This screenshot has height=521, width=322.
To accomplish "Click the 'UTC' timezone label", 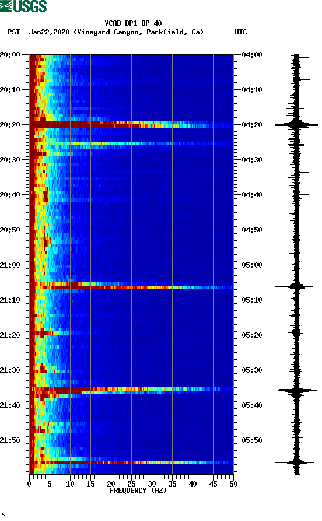I will click(x=241, y=32).
